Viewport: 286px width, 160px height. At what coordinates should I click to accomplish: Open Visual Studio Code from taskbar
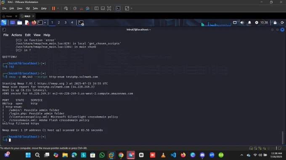coord(173,155)
